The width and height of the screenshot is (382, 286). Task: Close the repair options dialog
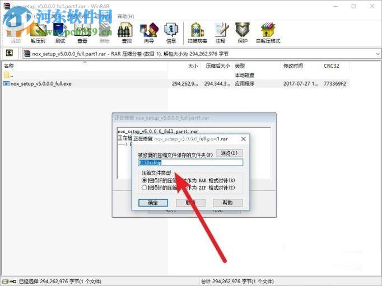243,139
